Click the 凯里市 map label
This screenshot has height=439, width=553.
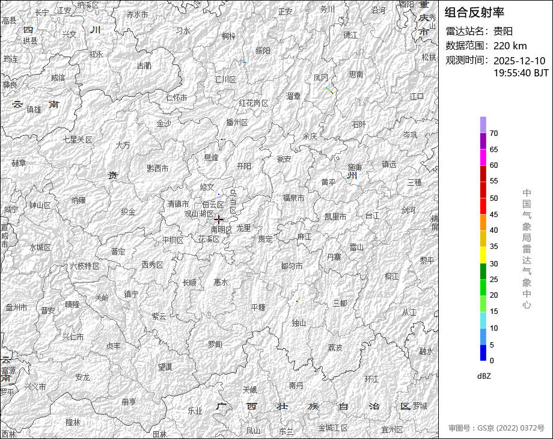coord(335,216)
